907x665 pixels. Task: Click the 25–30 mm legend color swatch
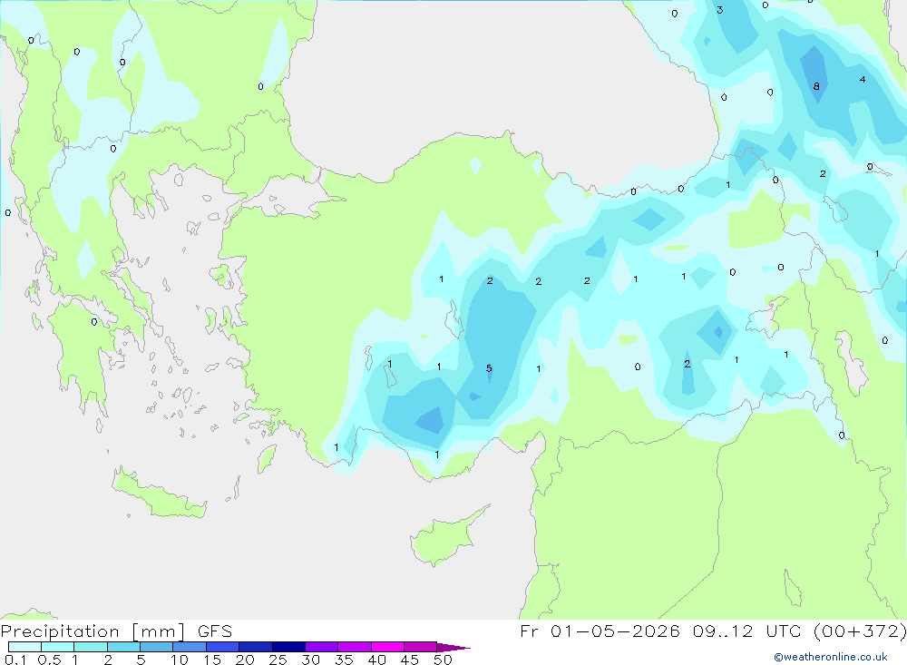(288, 647)
